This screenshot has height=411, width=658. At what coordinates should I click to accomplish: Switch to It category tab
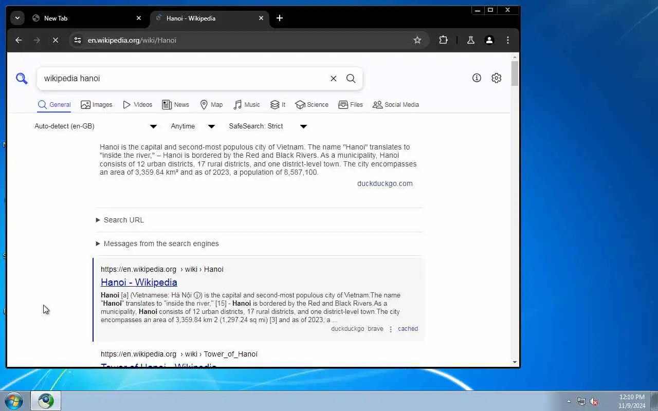click(x=278, y=105)
